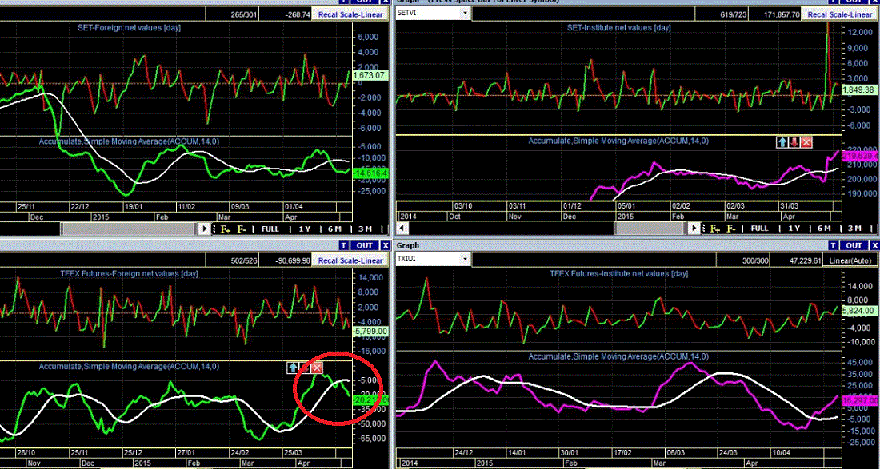Move TFEX Futures-Foreign accumulate indicator up
The image size is (880, 469).
point(292,368)
